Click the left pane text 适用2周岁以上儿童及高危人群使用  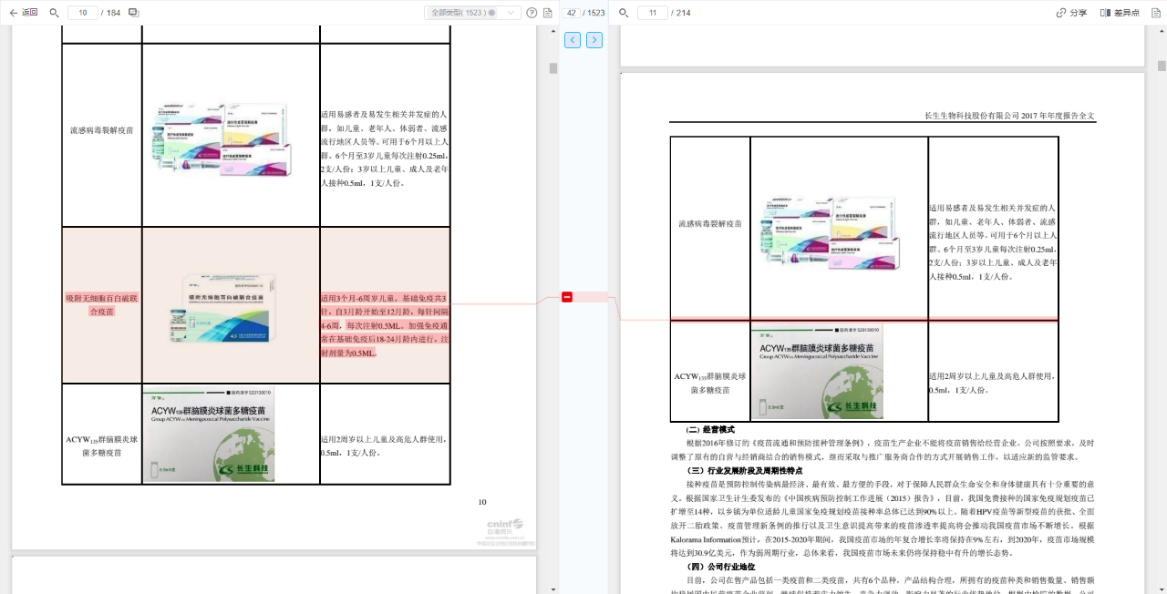[384, 439]
